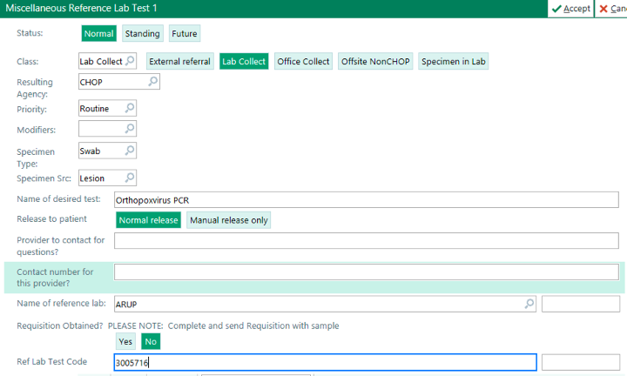Click the Cancel button with red X

point(611,9)
